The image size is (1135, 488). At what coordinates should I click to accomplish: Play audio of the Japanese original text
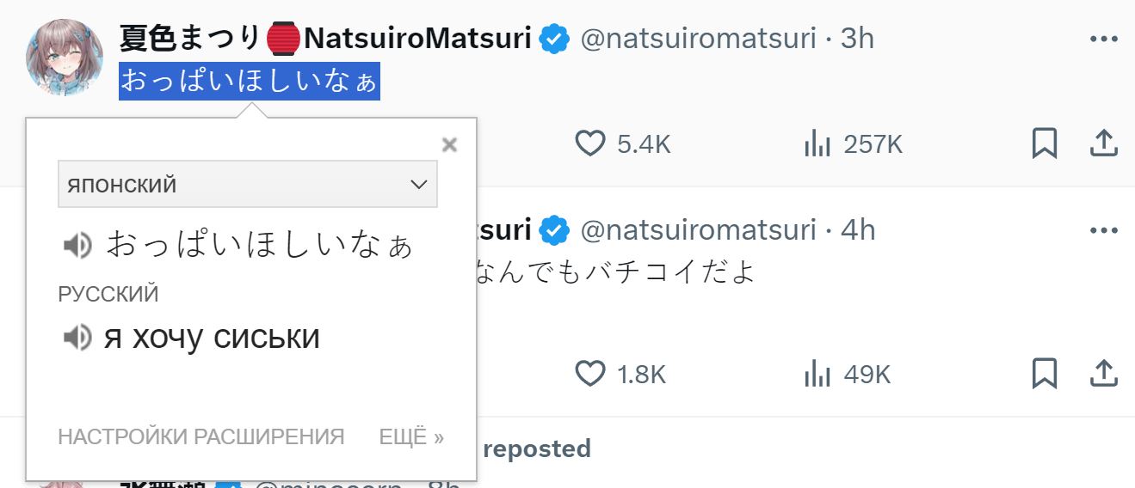pyautogui.click(x=77, y=247)
